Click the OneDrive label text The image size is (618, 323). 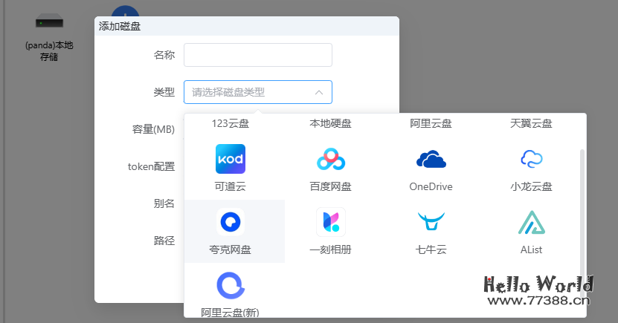pos(431,186)
